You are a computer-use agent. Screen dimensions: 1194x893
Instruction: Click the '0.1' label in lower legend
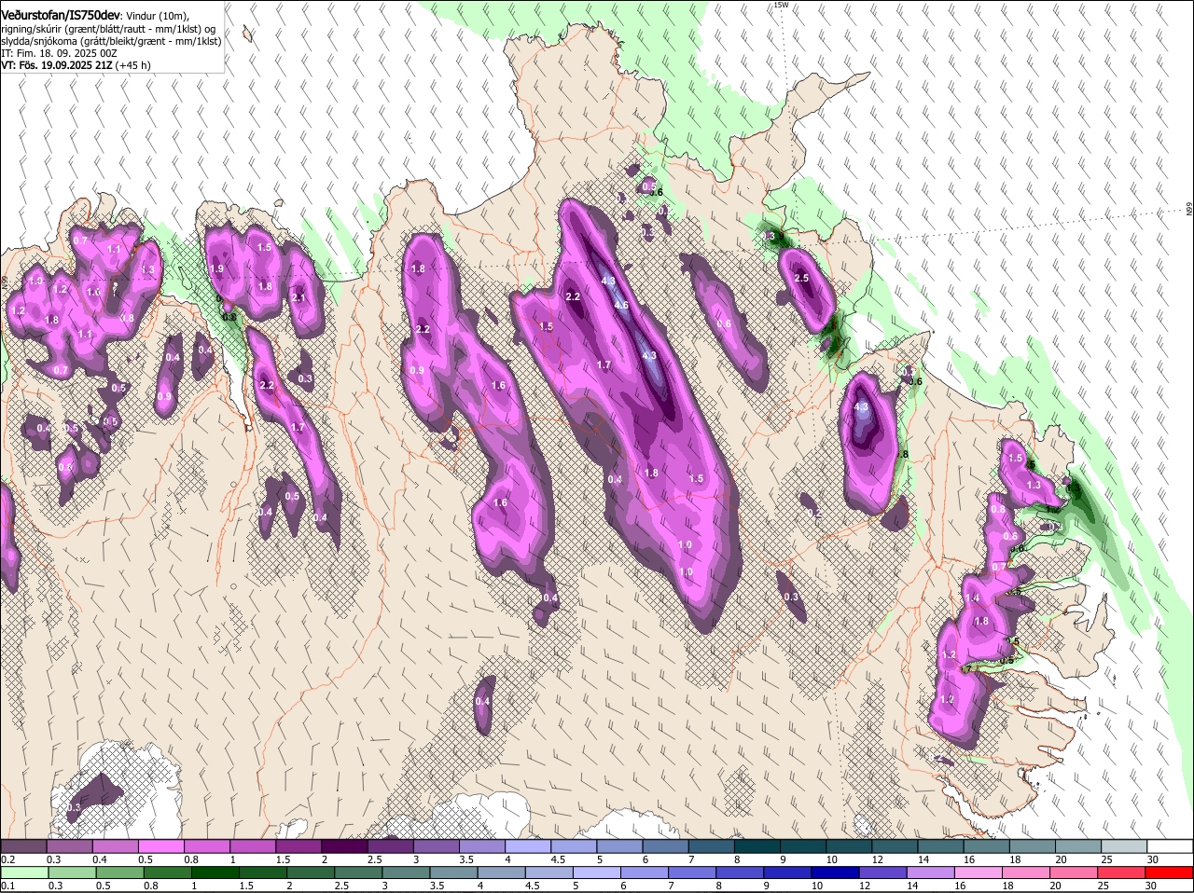7,886
